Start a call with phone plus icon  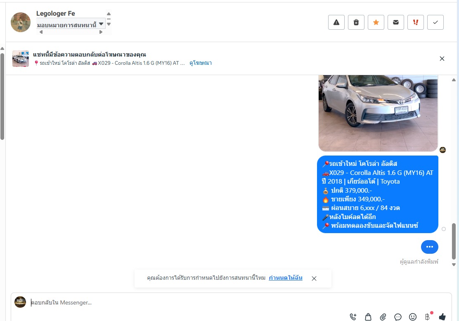coord(353,316)
